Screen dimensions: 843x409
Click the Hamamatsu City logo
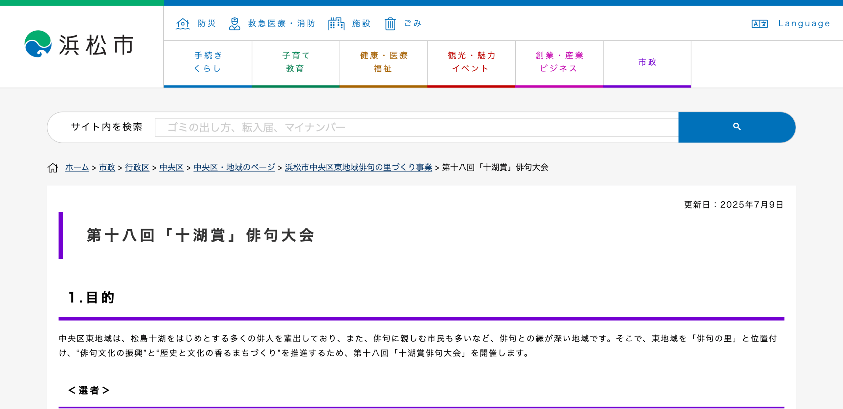[79, 44]
